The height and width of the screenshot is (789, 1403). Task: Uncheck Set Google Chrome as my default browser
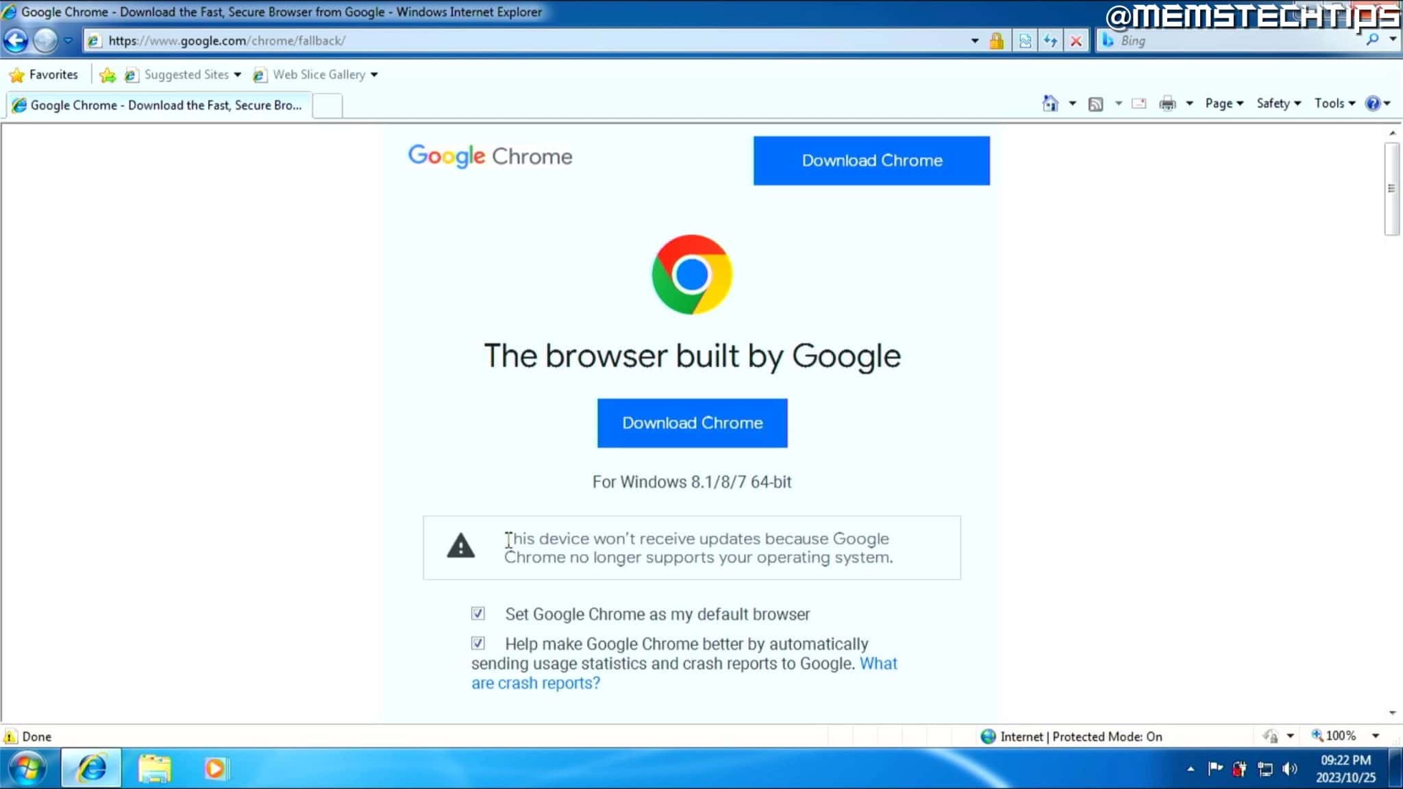pyautogui.click(x=477, y=614)
